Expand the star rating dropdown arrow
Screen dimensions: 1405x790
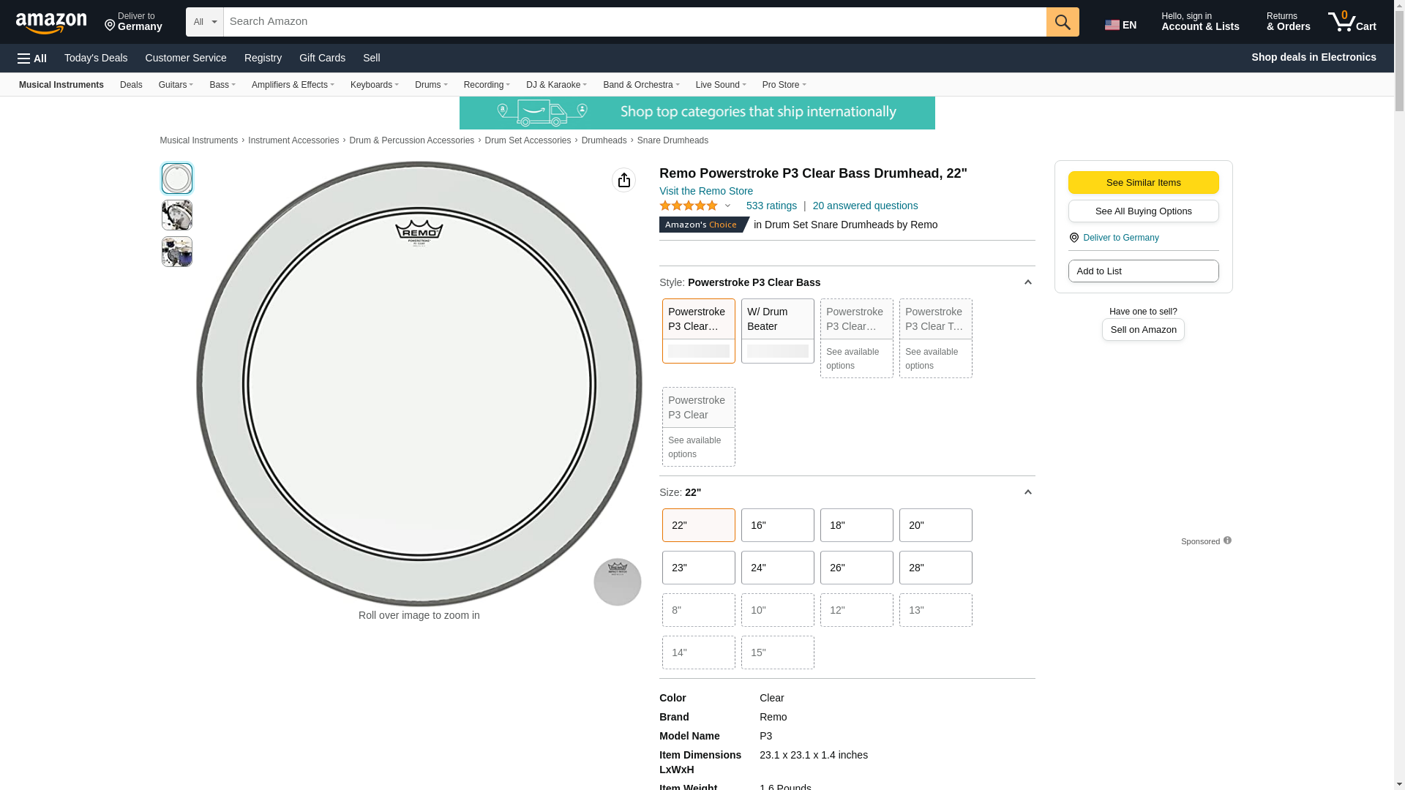[727, 206]
